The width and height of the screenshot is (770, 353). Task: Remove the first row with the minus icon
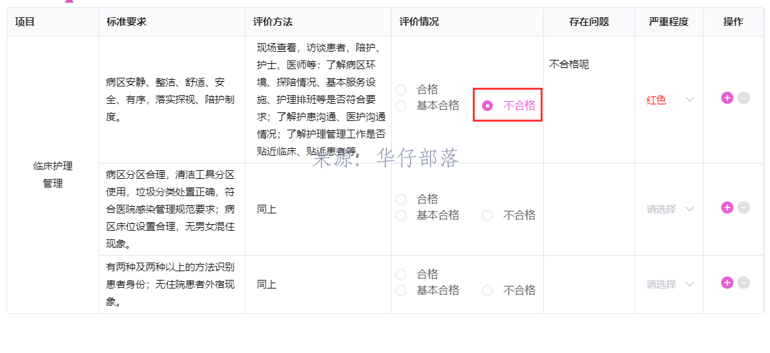743,98
